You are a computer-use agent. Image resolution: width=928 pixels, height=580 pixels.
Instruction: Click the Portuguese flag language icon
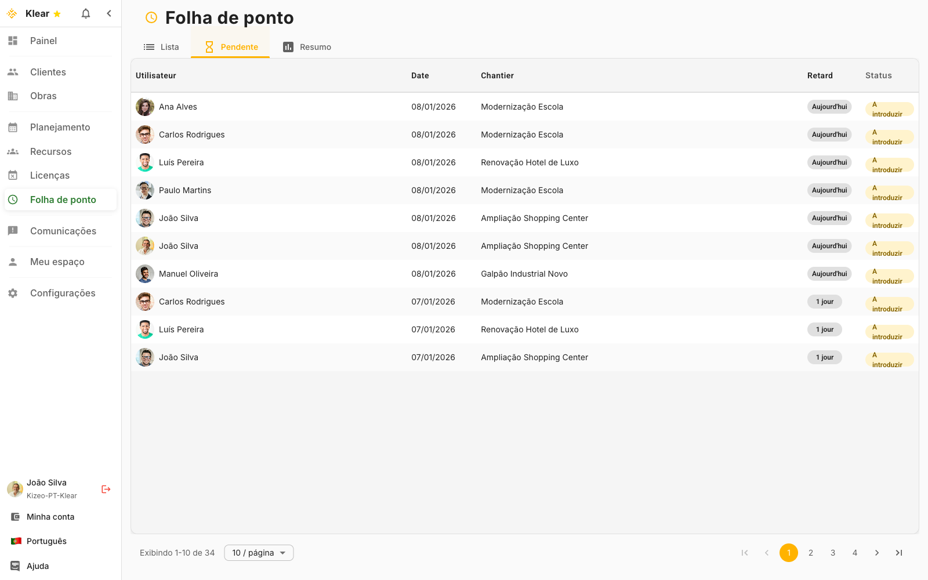pyautogui.click(x=14, y=541)
